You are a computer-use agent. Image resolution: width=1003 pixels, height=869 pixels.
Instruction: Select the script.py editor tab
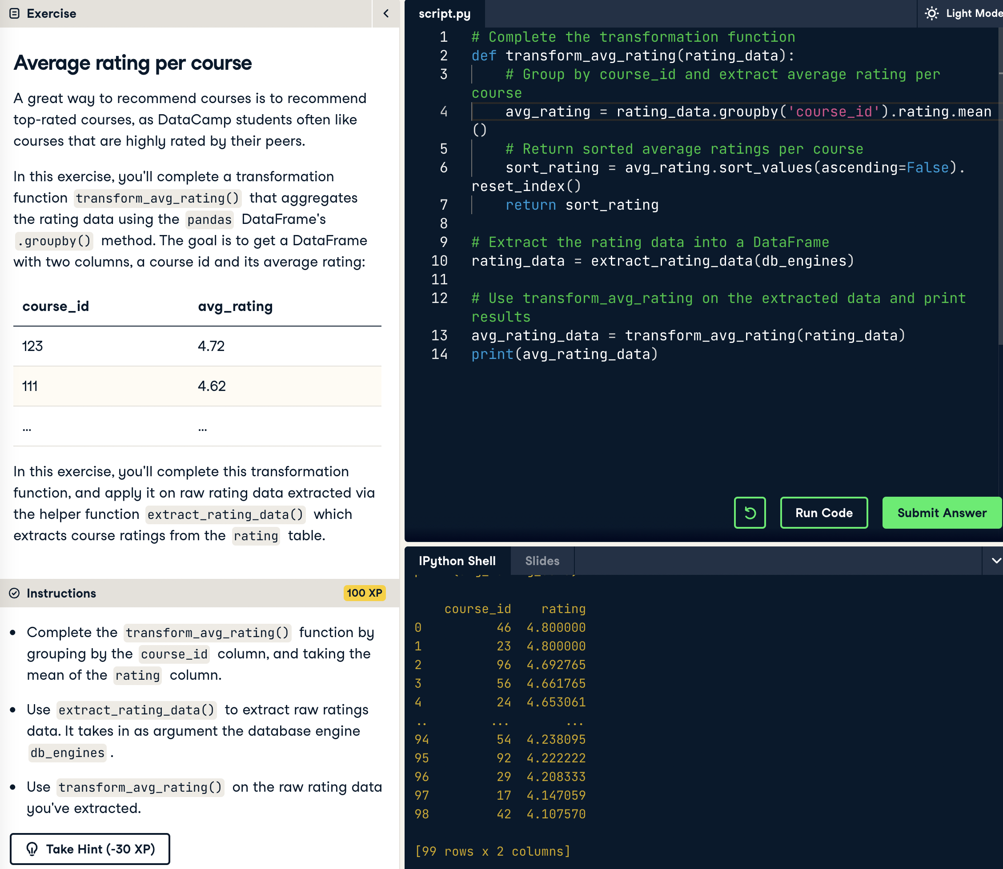(x=444, y=14)
